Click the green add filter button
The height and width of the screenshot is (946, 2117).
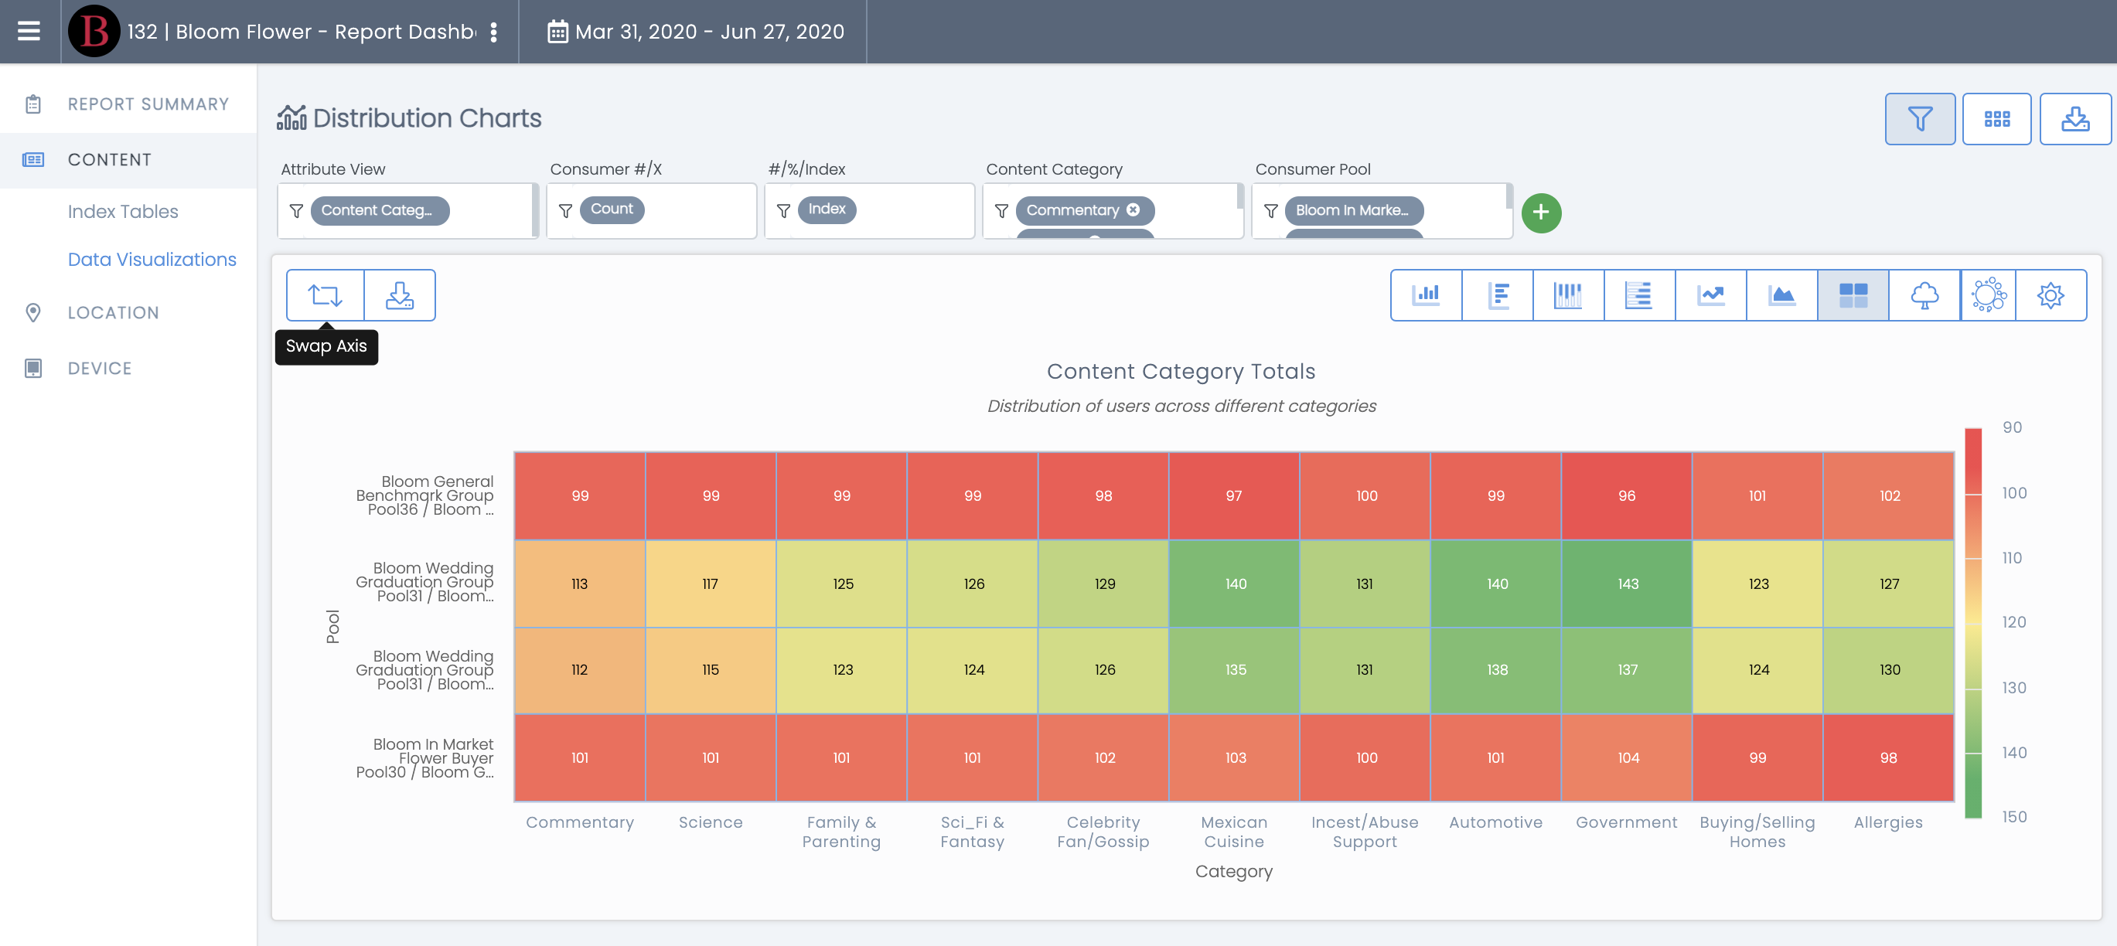click(x=1541, y=213)
